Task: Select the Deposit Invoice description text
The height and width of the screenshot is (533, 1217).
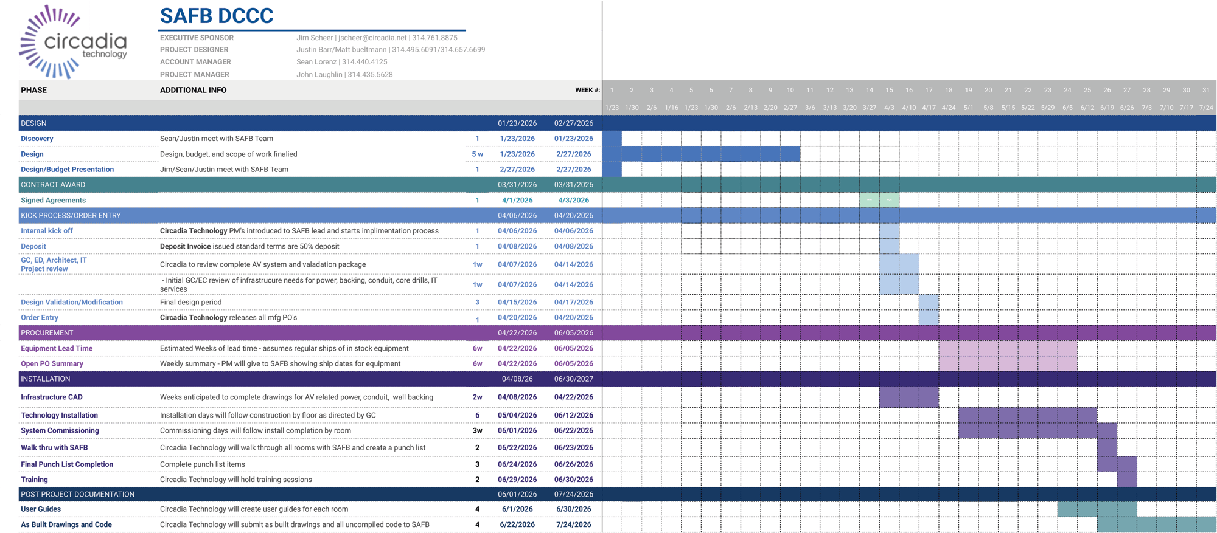Action: [x=249, y=246]
